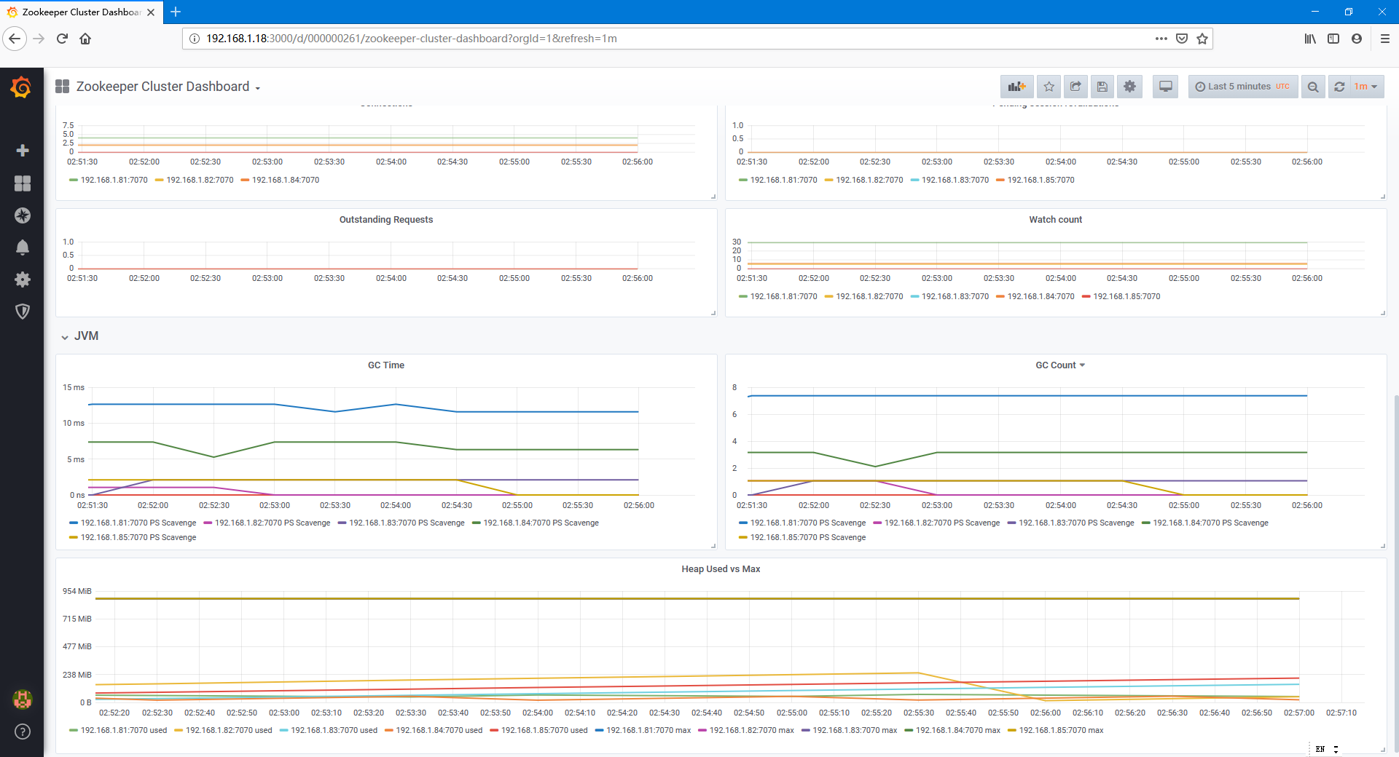Open Firefox account icon

[1357, 39]
